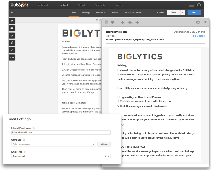Open the Select a campaign dropdown
Viewport: 211px width, 170px height.
[x=54, y=144]
